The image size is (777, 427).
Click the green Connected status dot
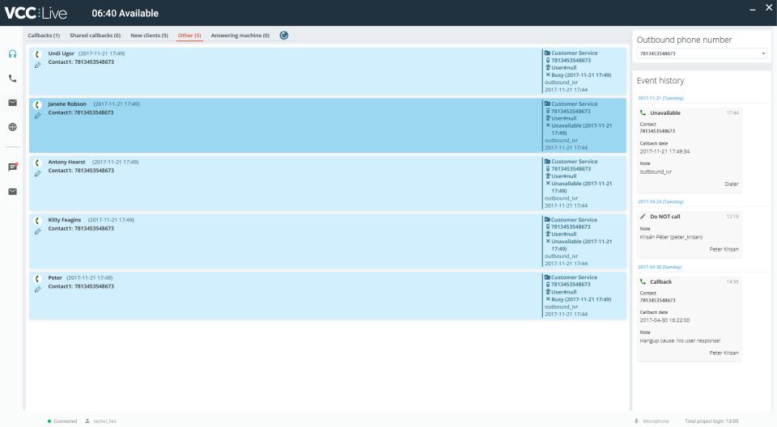[x=49, y=421]
